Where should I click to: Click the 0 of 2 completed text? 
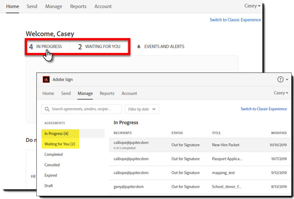(124, 148)
